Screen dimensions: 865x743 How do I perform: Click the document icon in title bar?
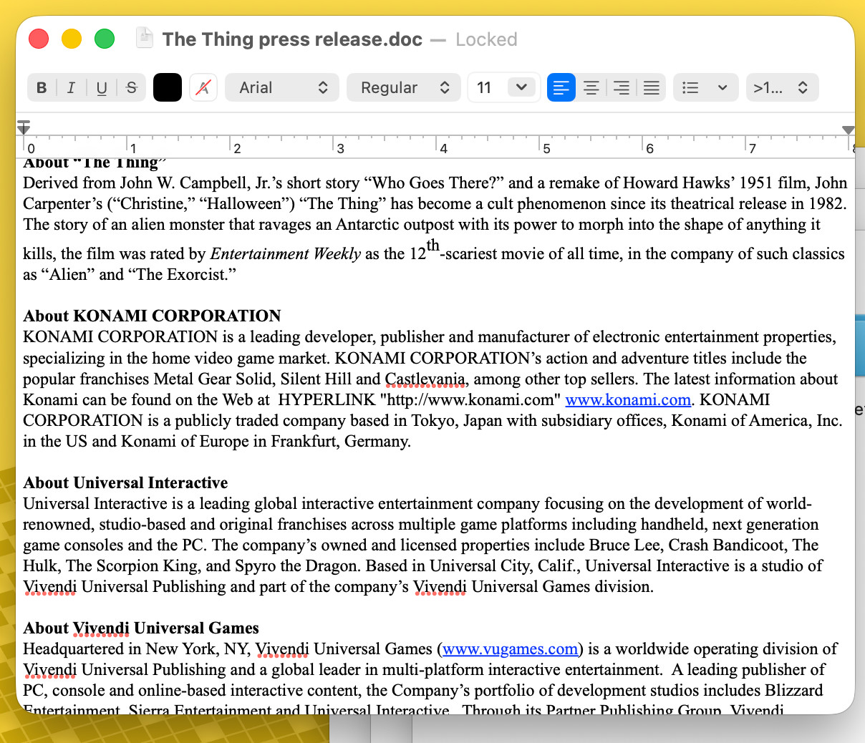pyautogui.click(x=145, y=38)
